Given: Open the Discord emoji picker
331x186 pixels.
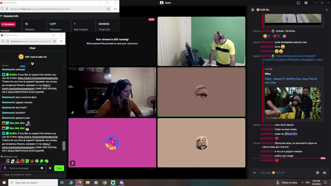Looking at the screenshot, I should tap(318, 173).
